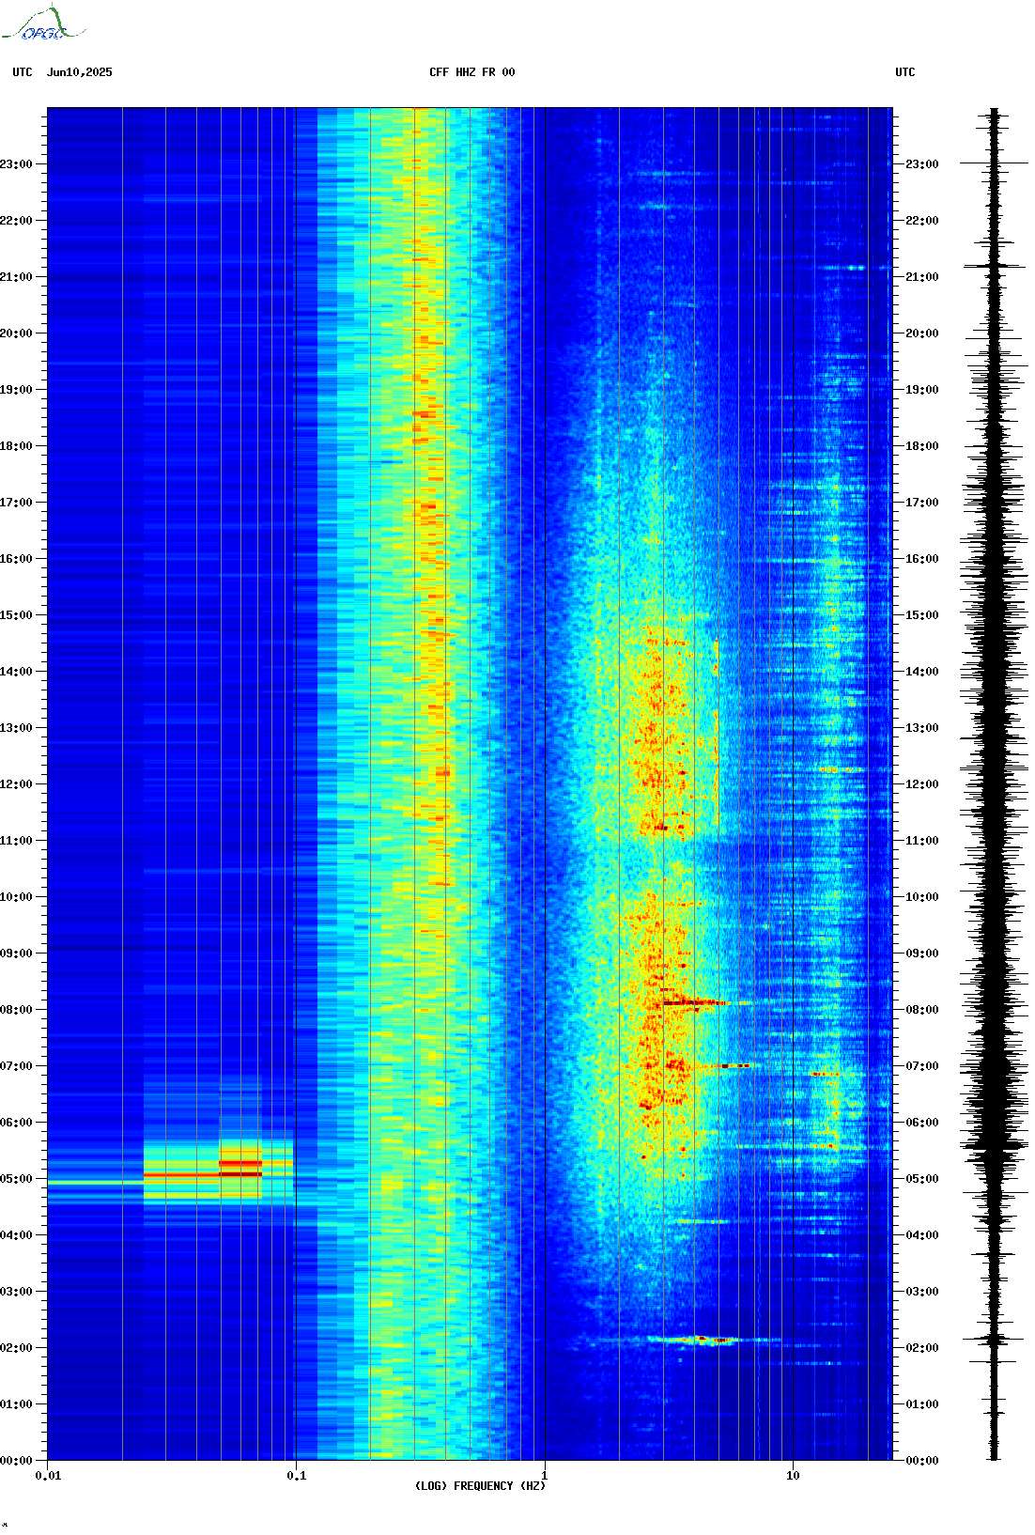Click the 08:00 label on the left time axis
The height and width of the screenshot is (1535, 1035).
(16, 1010)
